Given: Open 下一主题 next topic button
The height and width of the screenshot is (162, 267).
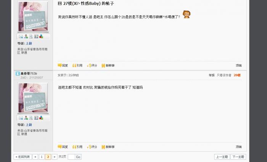Looking at the screenshot, I should pos(238,157).
